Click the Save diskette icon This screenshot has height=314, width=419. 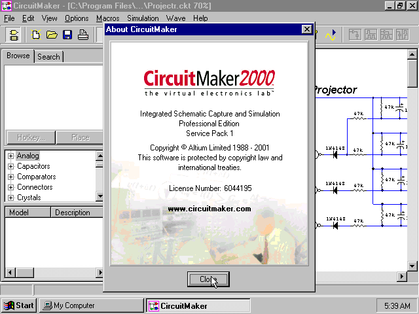(x=67, y=35)
